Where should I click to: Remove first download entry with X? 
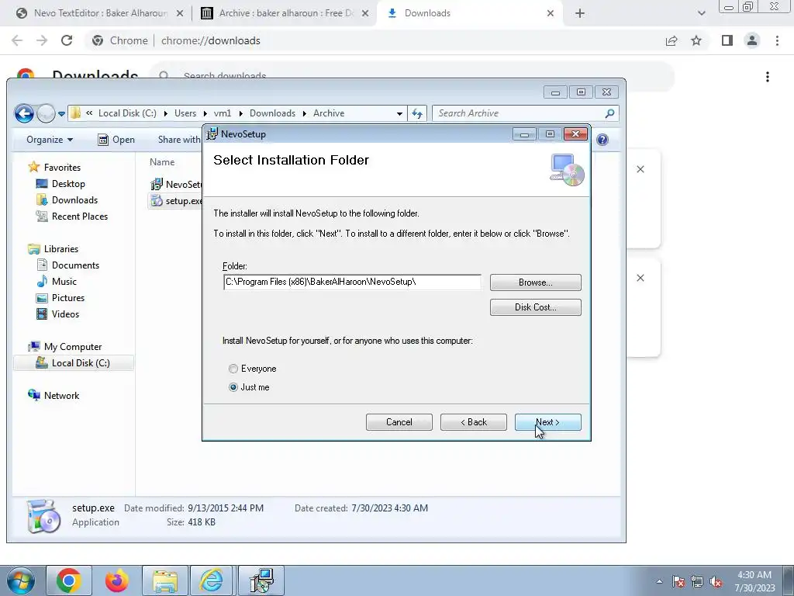pyautogui.click(x=640, y=169)
